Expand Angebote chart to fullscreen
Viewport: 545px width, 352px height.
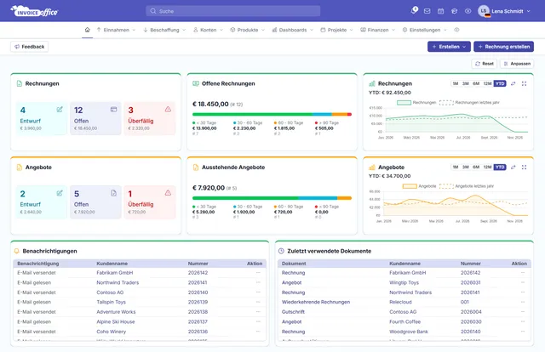(525, 167)
